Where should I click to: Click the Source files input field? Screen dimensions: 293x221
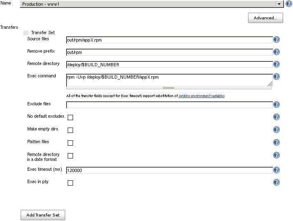click(169, 40)
